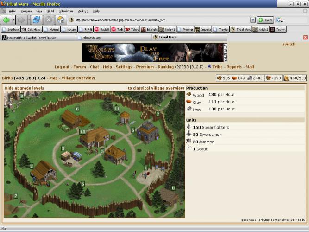Screen dimensions: 309x232
Task: Click the green back arrow
Action: [x=6, y=20]
